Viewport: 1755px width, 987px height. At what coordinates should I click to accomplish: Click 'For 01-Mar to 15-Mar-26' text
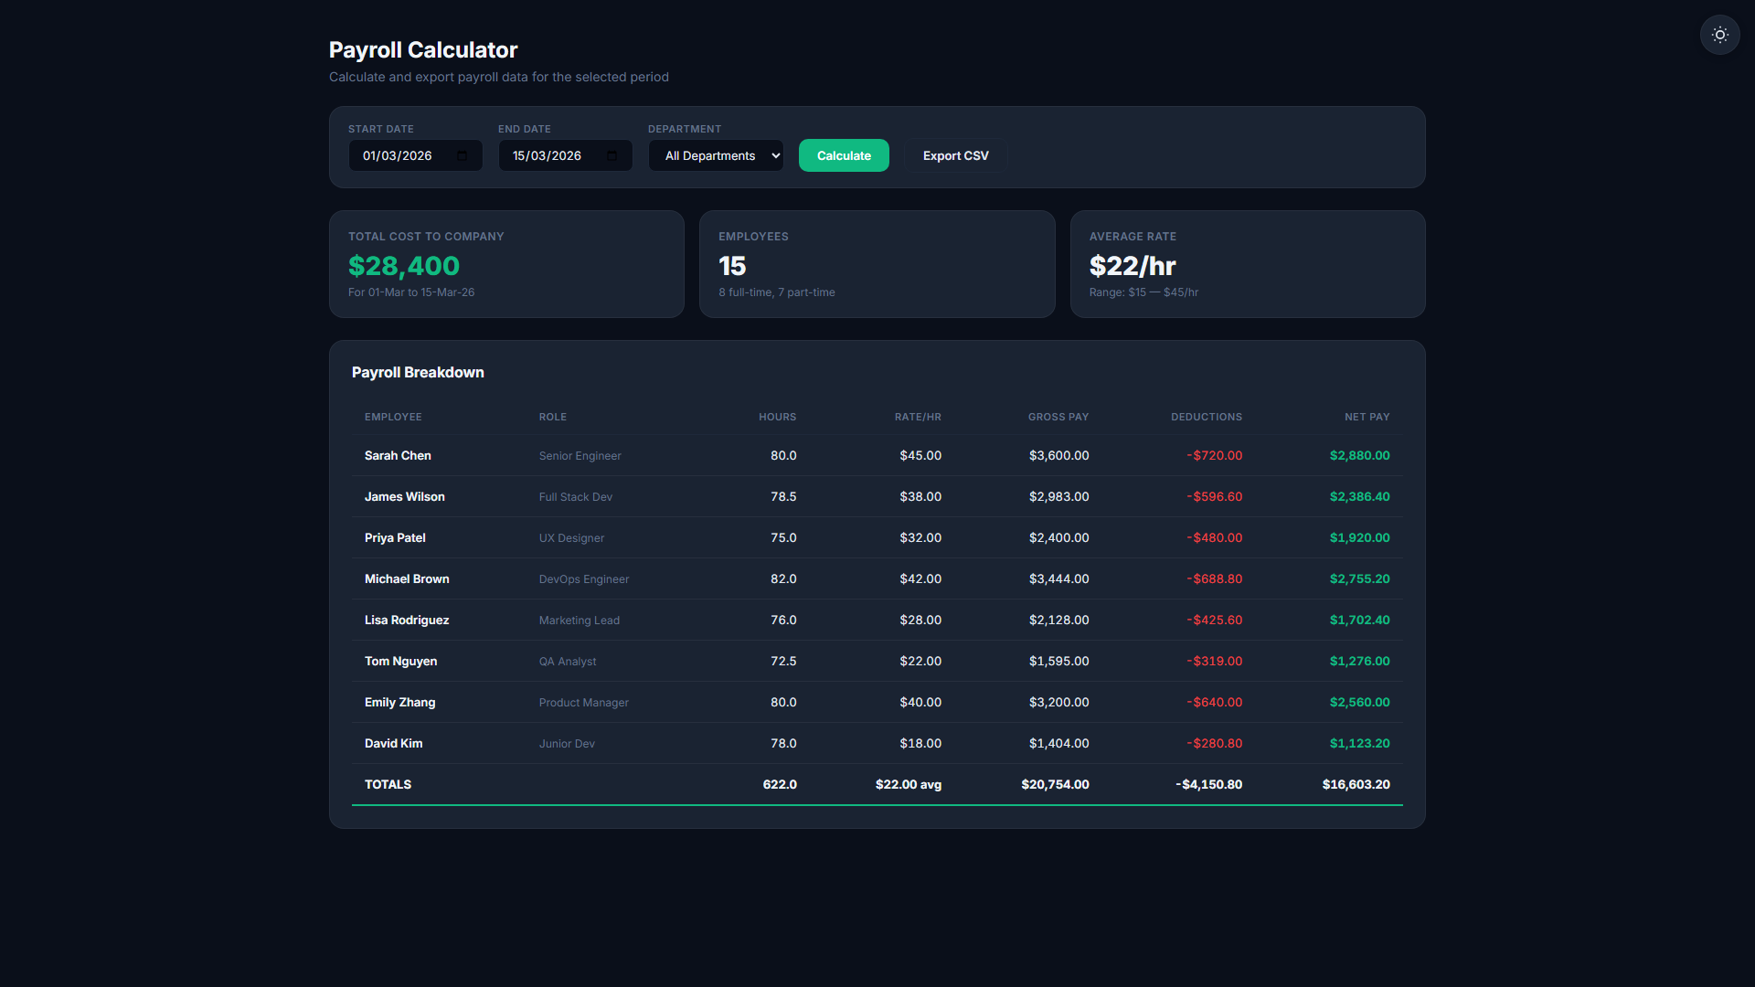pos(411,292)
